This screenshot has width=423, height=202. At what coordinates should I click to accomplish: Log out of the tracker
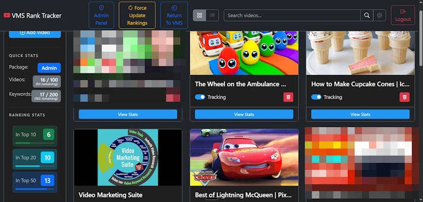403,15
